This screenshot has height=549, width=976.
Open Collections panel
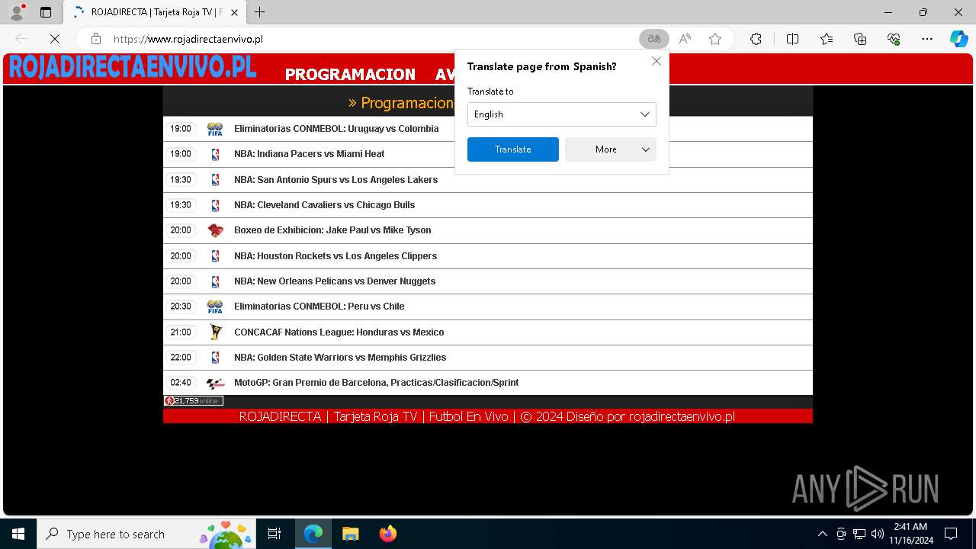click(860, 39)
